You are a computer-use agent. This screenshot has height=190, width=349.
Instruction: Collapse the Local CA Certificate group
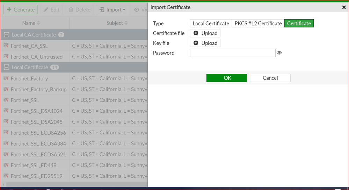pyautogui.click(x=6, y=35)
